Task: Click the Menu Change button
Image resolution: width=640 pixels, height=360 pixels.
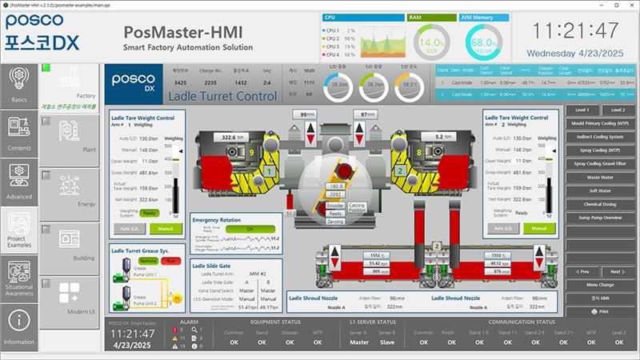Action: pos(600,285)
